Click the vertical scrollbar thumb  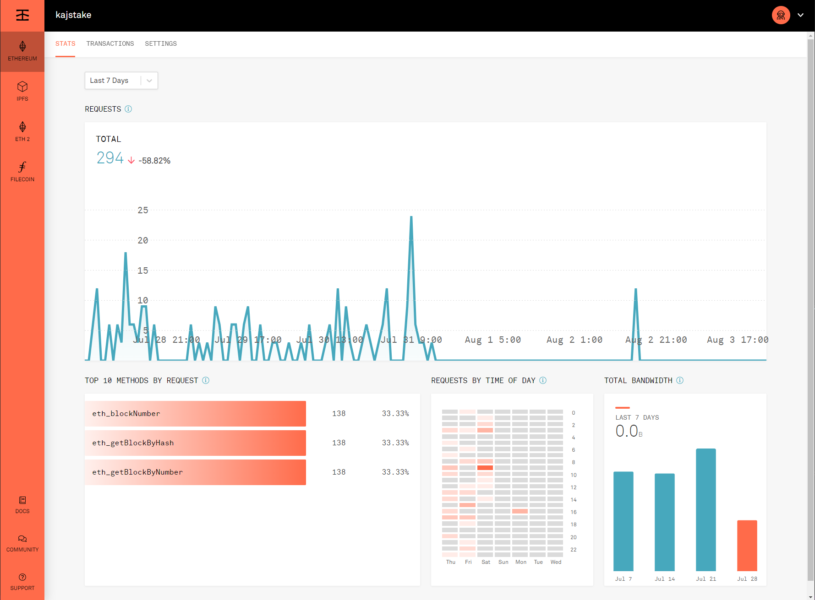click(811, 309)
